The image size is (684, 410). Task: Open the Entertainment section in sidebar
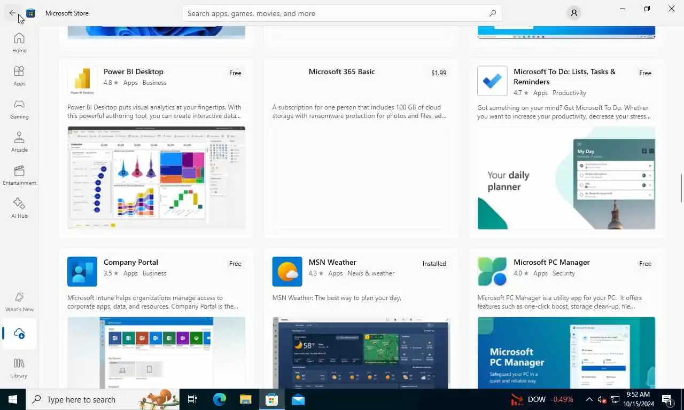click(19, 175)
